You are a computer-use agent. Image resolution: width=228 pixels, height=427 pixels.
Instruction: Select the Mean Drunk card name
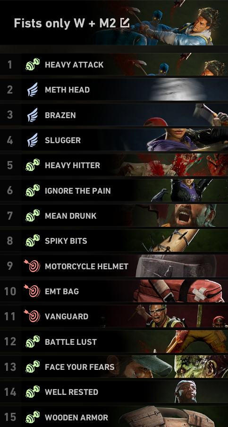(x=71, y=216)
